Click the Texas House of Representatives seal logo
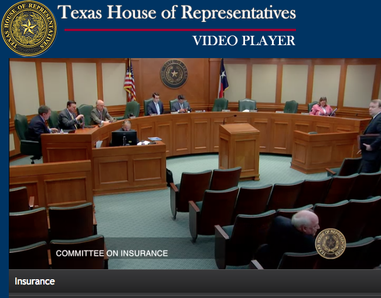 pos(29,29)
